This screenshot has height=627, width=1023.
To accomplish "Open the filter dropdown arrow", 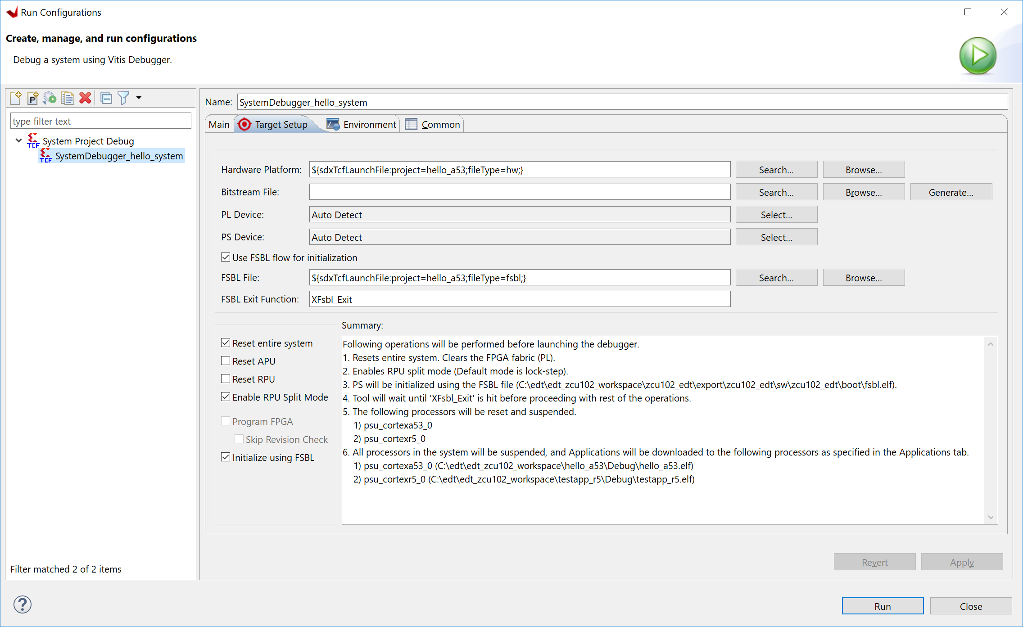I will click(139, 98).
